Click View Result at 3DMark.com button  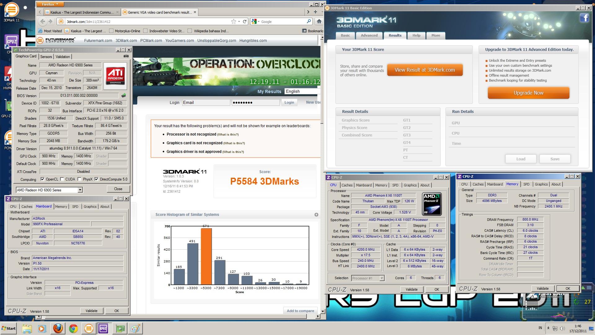tap(425, 70)
